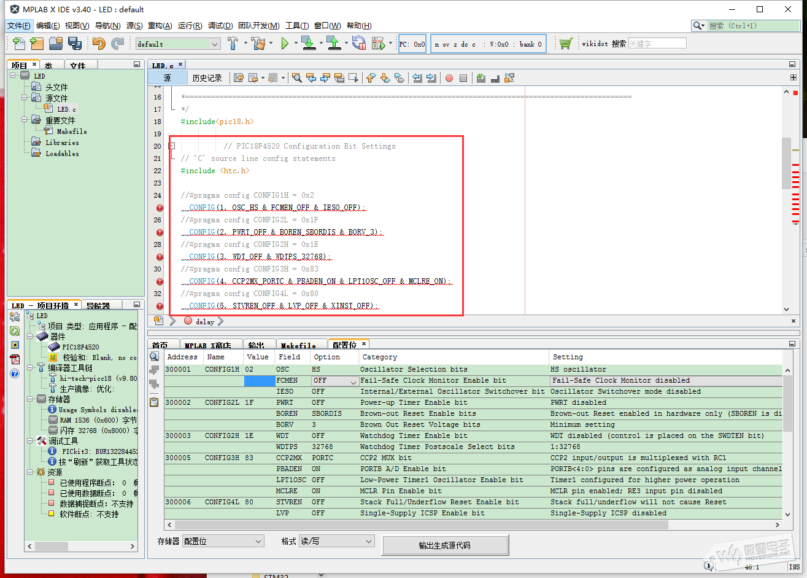807x578 pixels.
Task: Read device memory with the upload arrow icon
Action: tap(333, 44)
